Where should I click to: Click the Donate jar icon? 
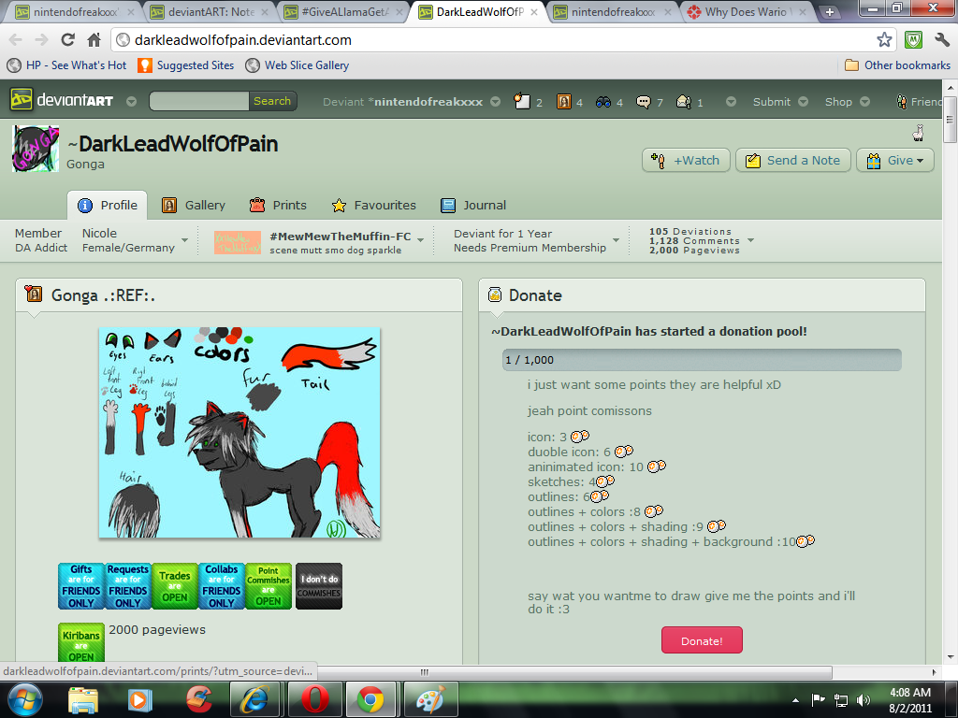coord(495,294)
